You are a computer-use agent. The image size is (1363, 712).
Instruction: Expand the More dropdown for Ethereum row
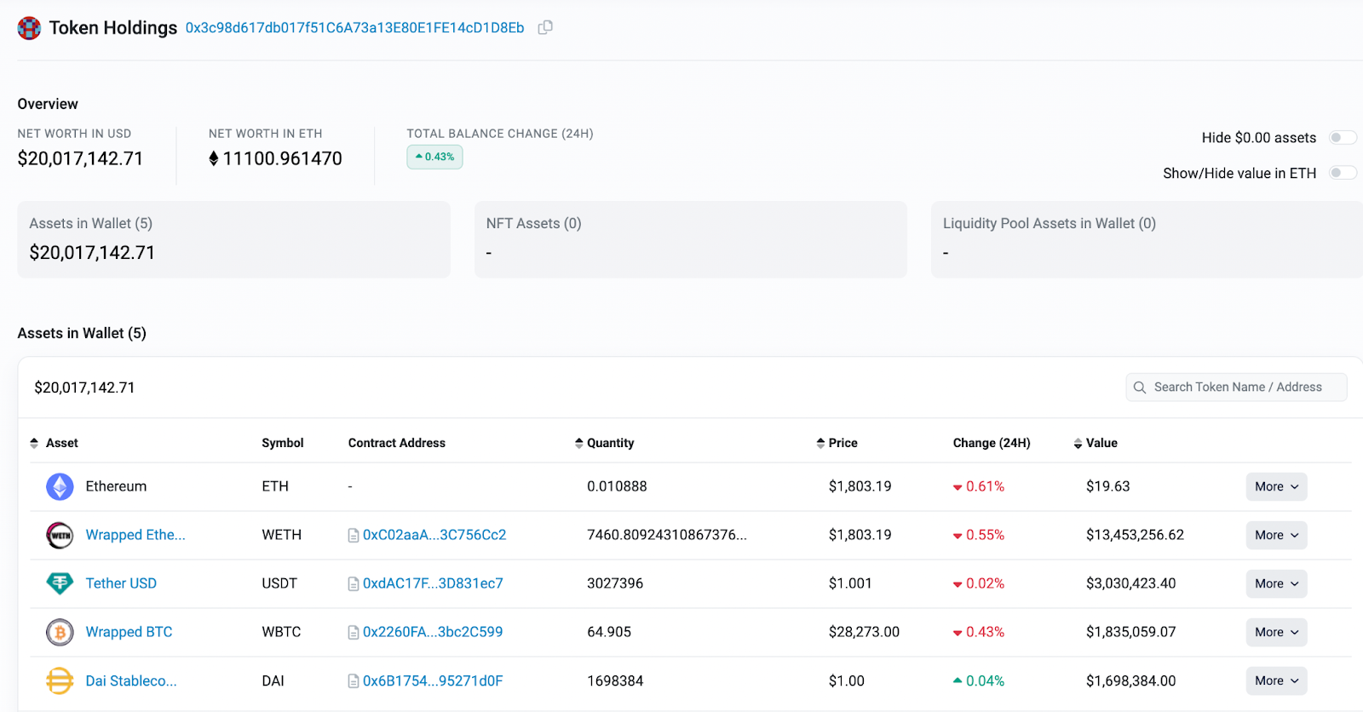tap(1275, 486)
